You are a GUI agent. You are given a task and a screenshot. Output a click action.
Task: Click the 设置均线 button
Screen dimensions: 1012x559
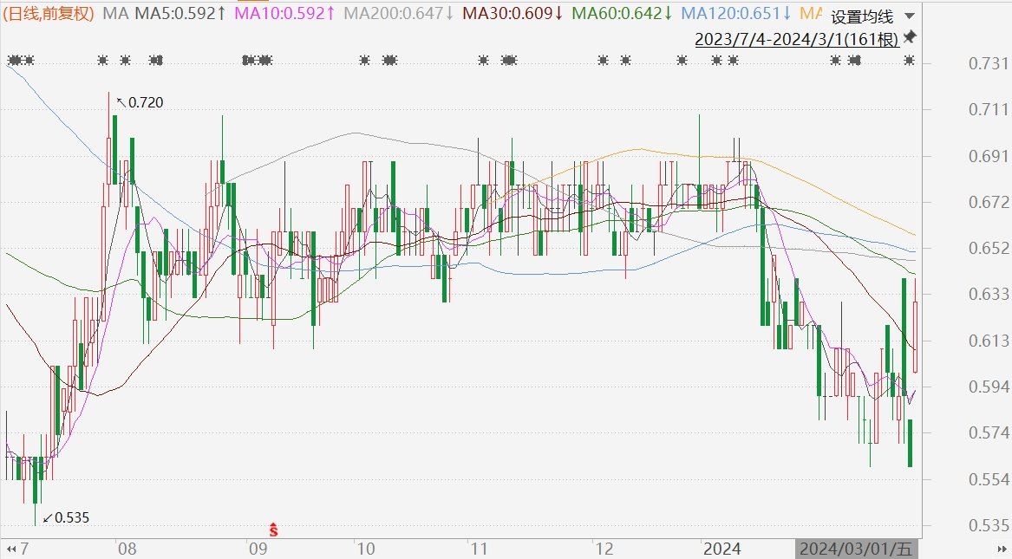tap(861, 16)
